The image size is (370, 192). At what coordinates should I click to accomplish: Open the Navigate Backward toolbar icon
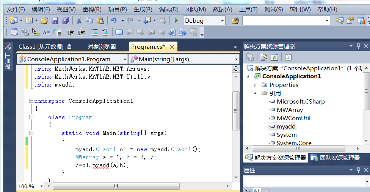click(147, 20)
